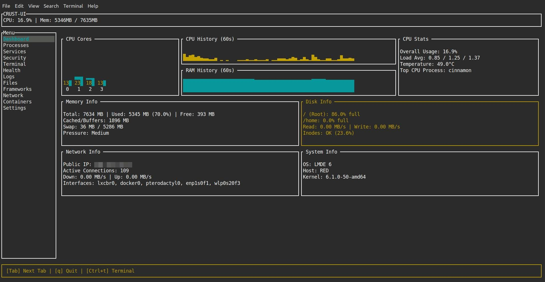Click the Public IP line
This screenshot has height=282, width=545.
point(98,164)
